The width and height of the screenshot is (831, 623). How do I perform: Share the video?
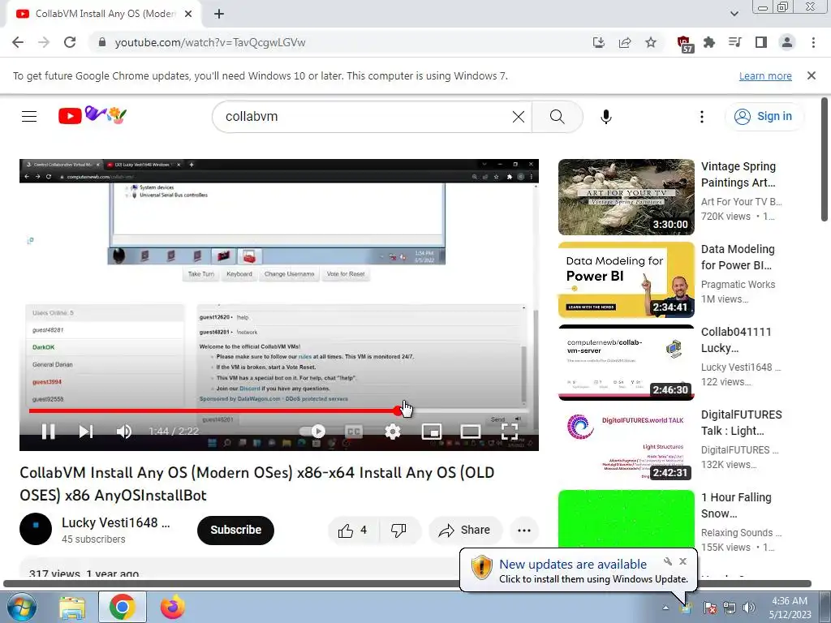point(465,530)
